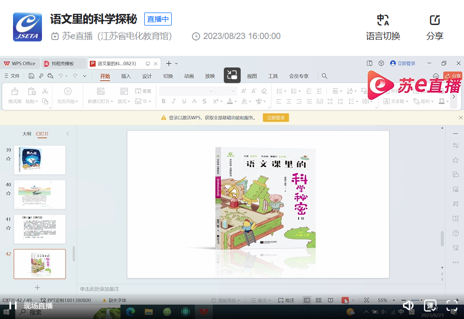Add a new slide with plus button
Image resolution: width=464 pixels, height=319 pixels.
37,287
